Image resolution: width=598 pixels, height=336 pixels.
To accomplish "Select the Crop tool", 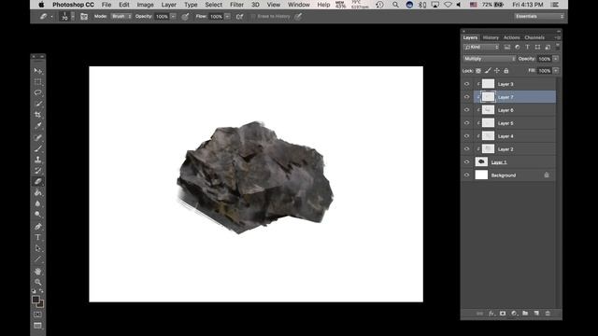I will (x=37, y=115).
